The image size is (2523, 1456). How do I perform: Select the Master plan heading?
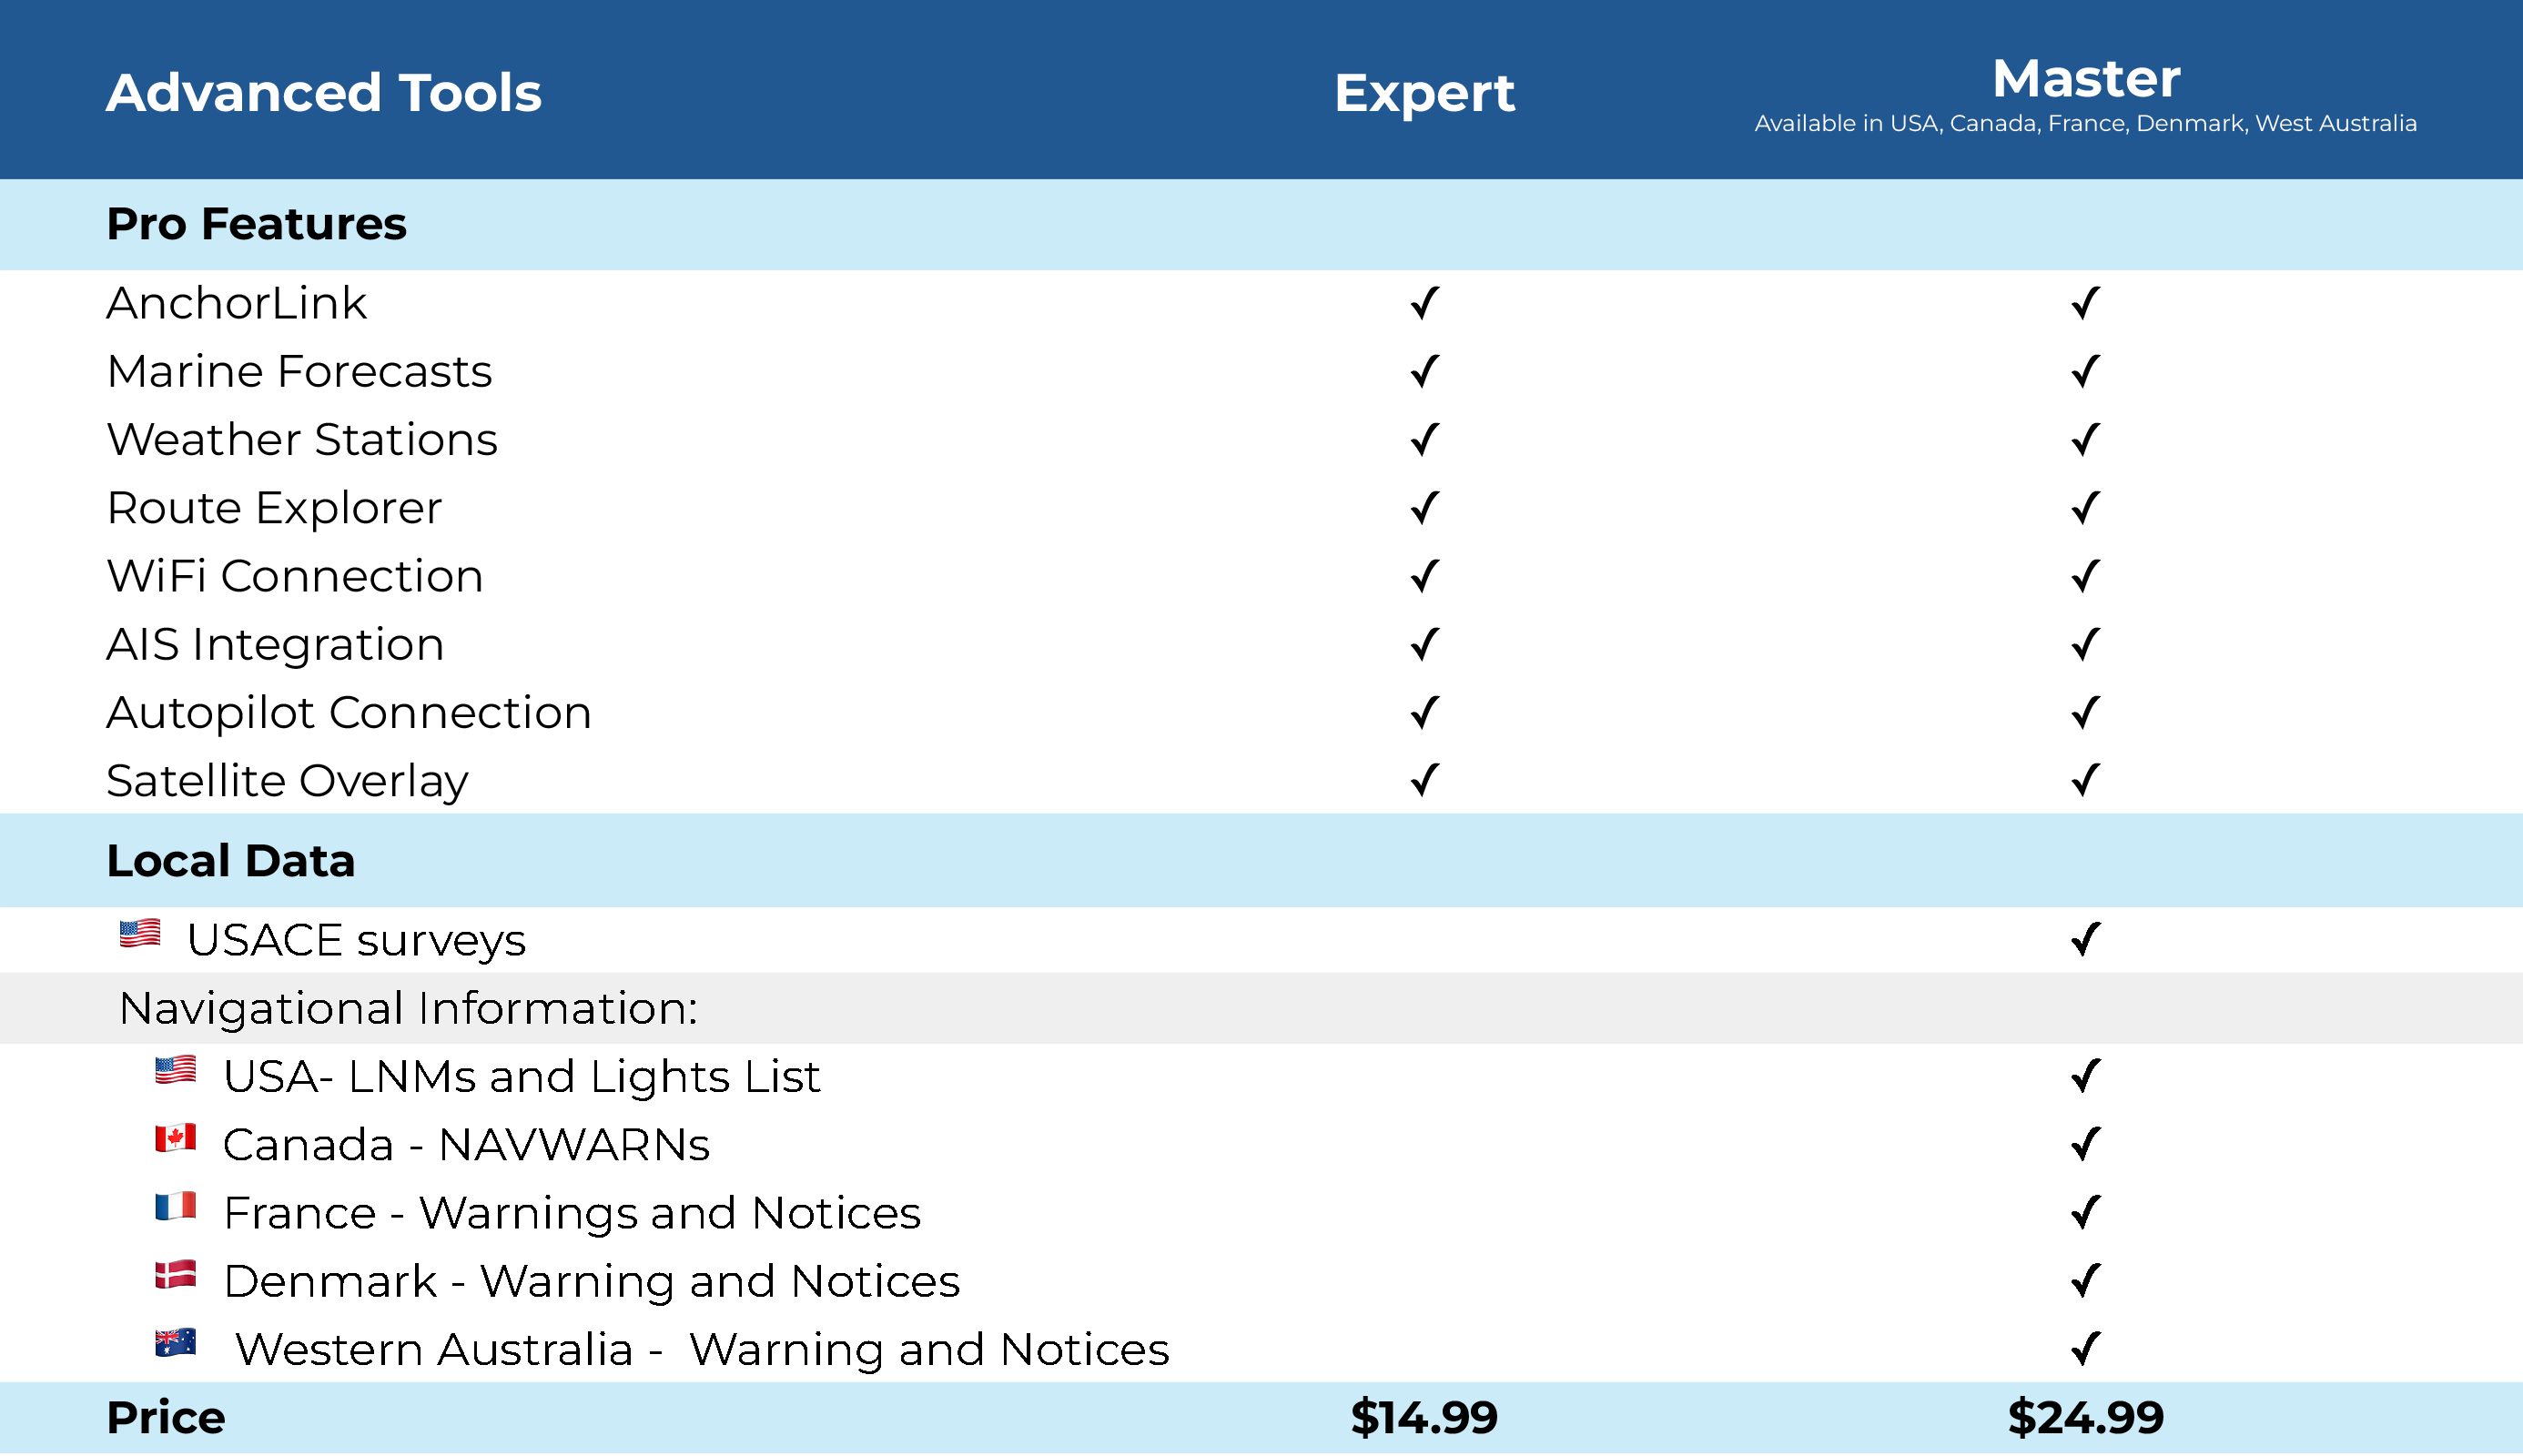[x=2085, y=79]
